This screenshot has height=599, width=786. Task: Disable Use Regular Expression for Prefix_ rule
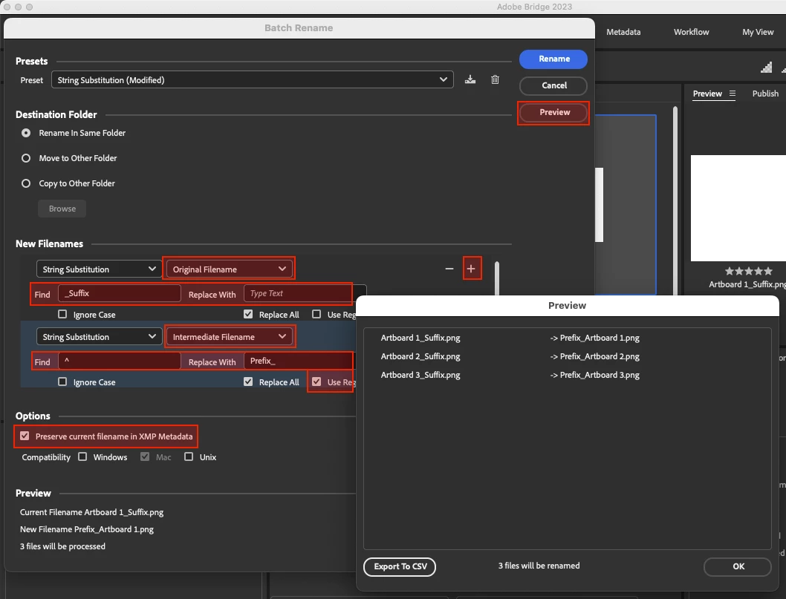[x=316, y=382]
